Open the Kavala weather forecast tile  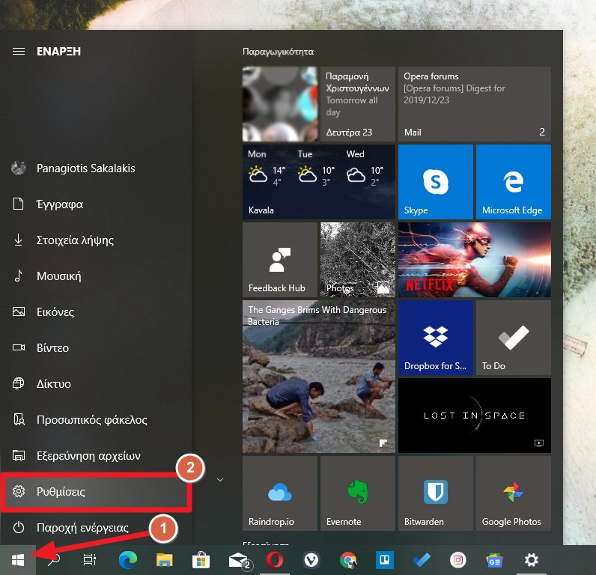coord(318,182)
